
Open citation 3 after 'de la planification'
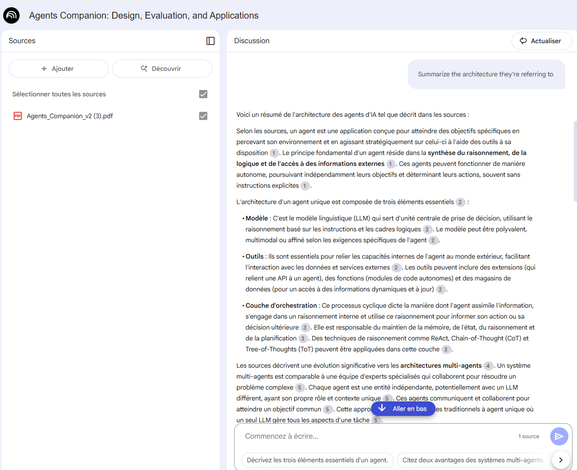pyautogui.click(x=303, y=339)
